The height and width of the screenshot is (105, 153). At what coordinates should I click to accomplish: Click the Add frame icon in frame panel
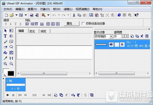[x=56, y=95]
